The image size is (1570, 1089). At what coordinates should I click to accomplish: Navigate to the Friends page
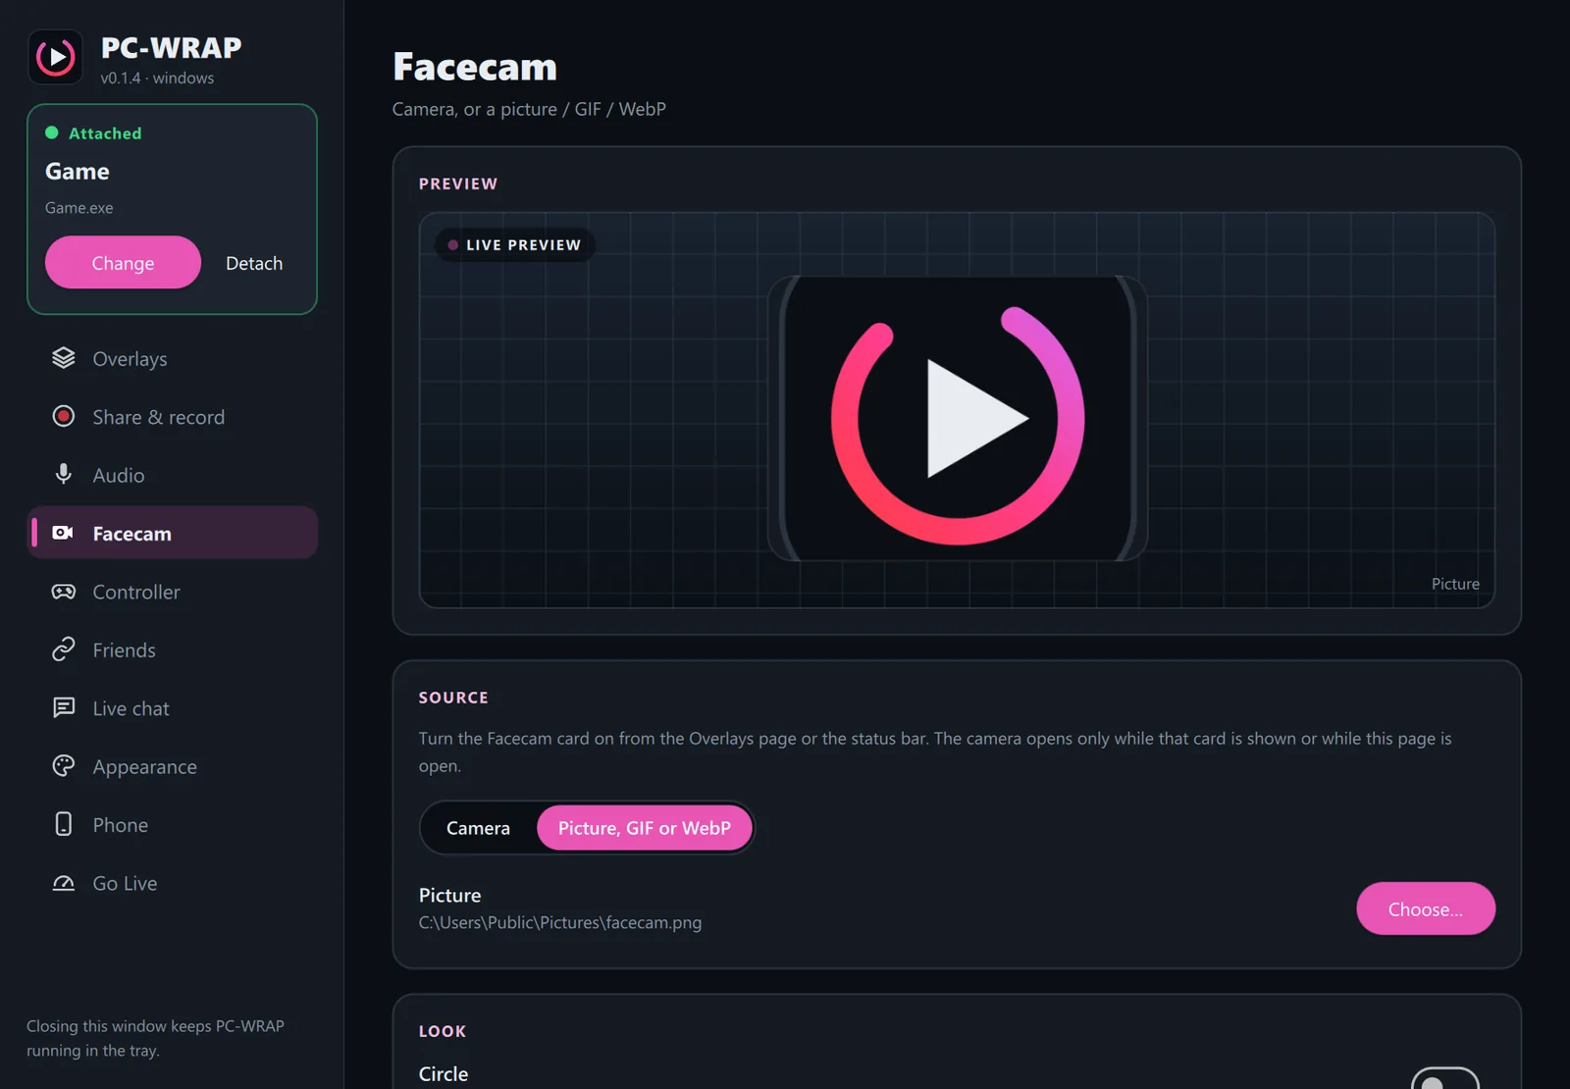[x=172, y=650]
